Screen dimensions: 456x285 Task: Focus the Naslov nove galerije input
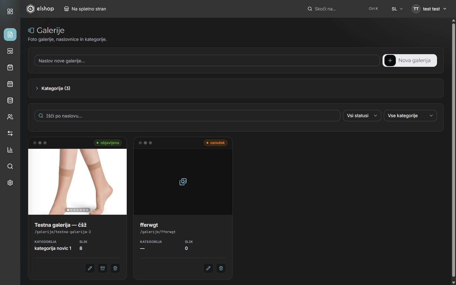click(x=207, y=60)
